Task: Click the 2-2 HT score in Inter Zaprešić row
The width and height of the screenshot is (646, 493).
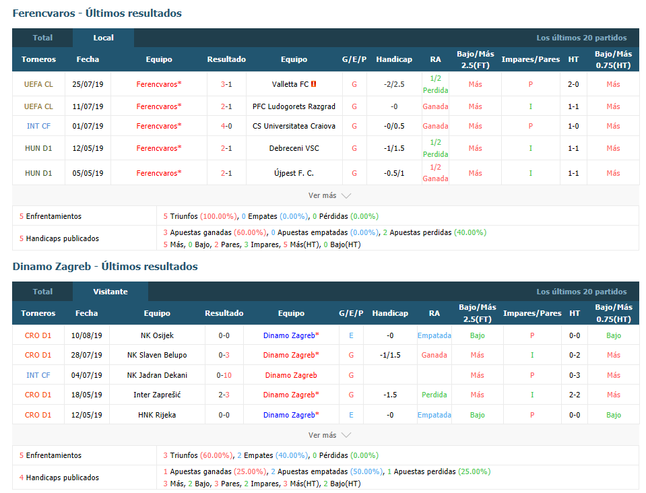Action: click(x=575, y=395)
